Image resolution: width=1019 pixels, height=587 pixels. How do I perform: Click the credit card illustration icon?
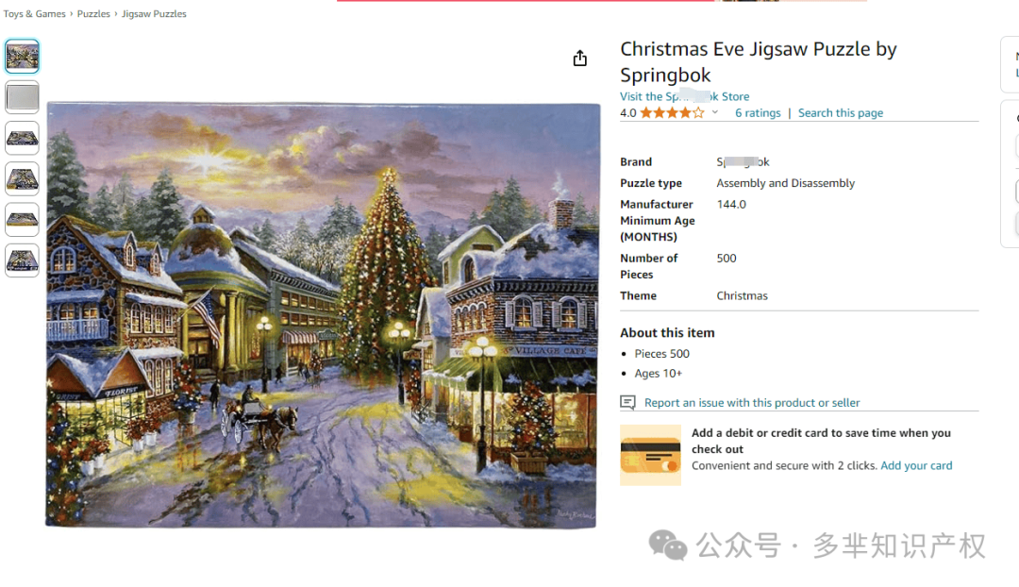point(650,455)
